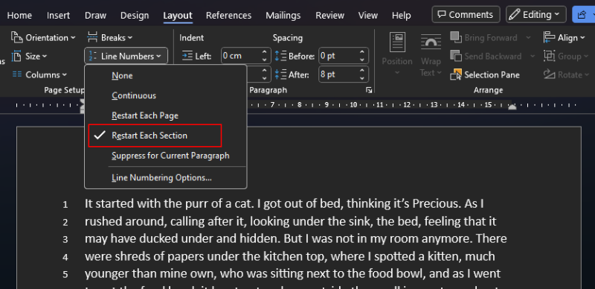Click the Align objects icon

pyautogui.click(x=549, y=38)
